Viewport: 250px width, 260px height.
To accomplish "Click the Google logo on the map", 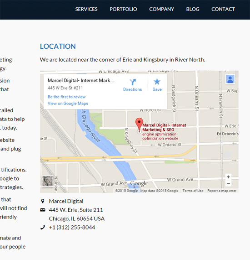I will click(139, 183).
